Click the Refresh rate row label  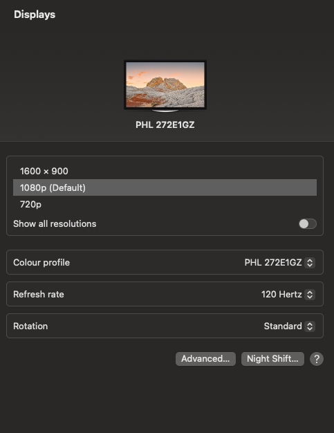pyautogui.click(x=38, y=295)
